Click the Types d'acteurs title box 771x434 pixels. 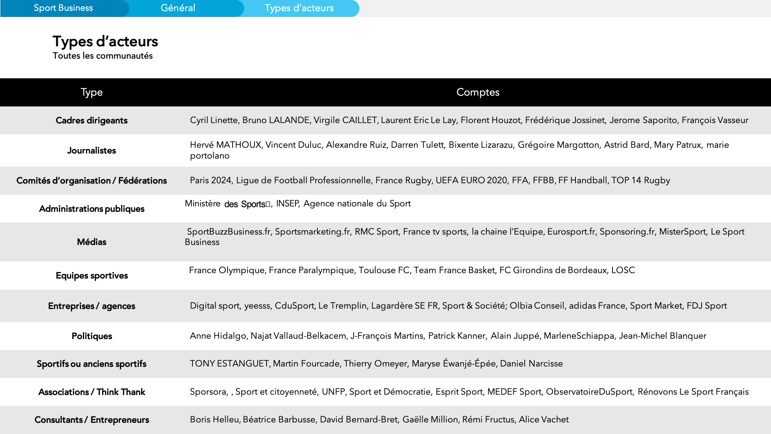(x=115, y=46)
